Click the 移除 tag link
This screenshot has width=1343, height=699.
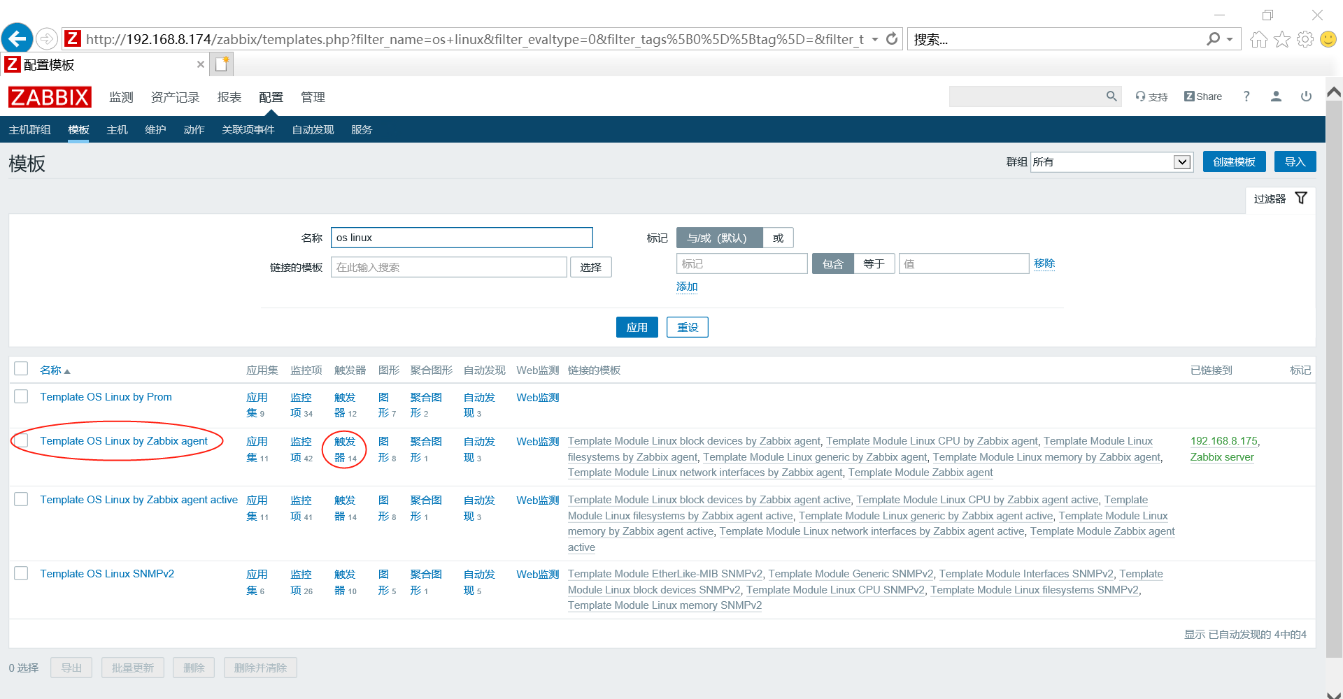coord(1044,264)
